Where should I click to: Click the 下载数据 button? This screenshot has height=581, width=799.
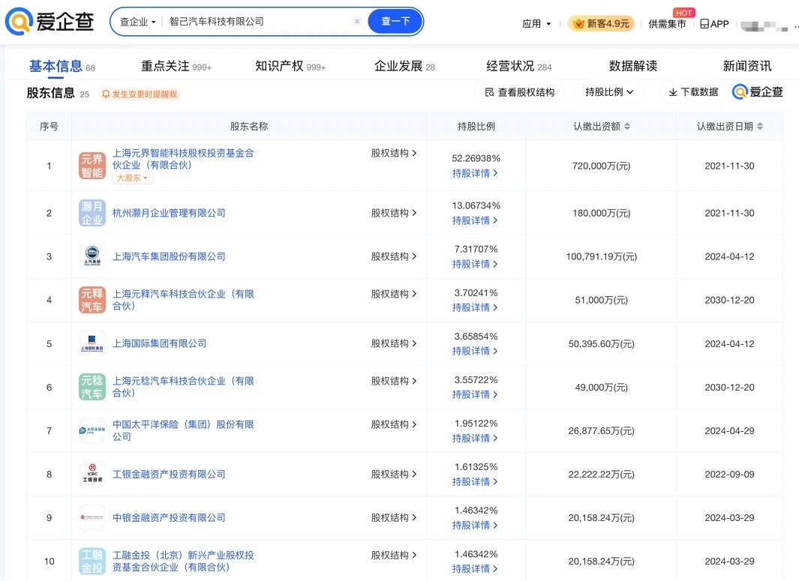692,92
